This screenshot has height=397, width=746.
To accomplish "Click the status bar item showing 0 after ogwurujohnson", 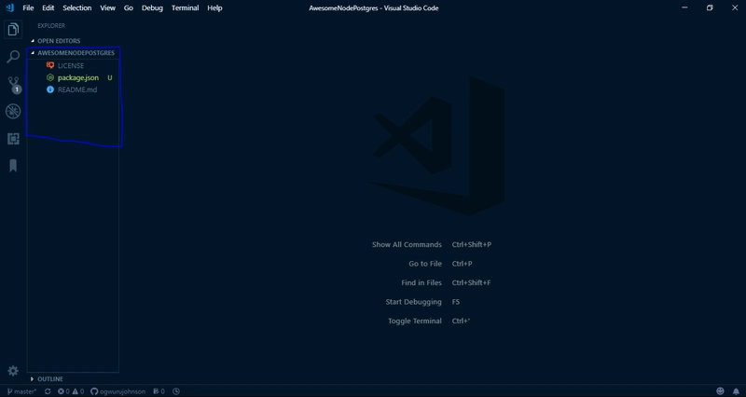I will pyautogui.click(x=159, y=391).
